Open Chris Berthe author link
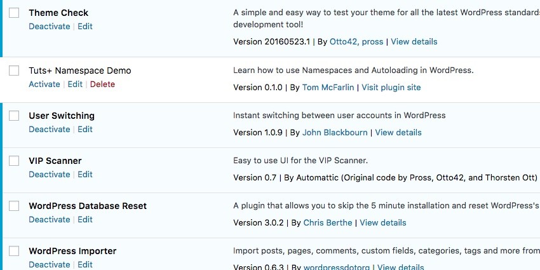 pos(328,223)
